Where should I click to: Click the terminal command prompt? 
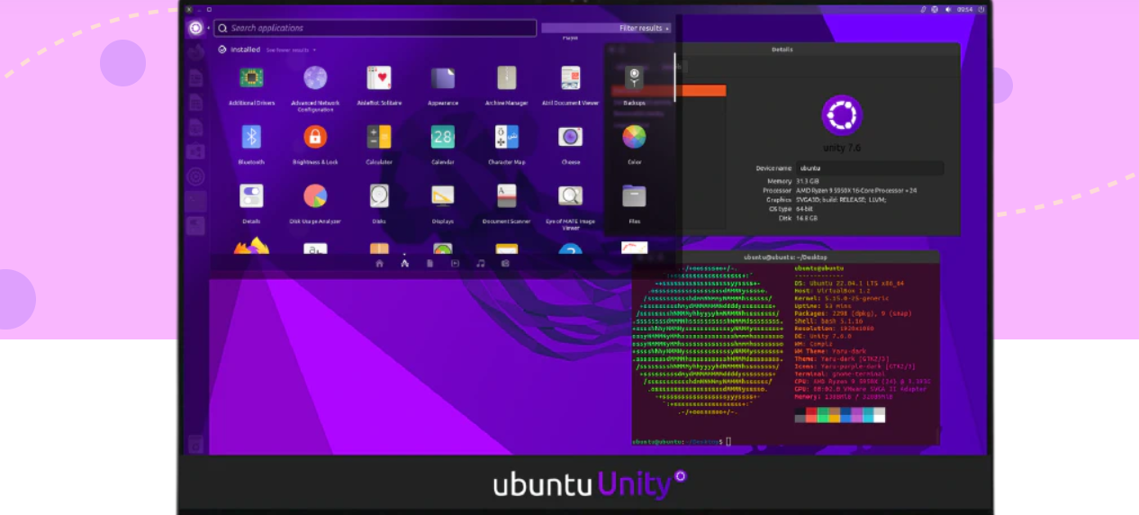(682, 441)
